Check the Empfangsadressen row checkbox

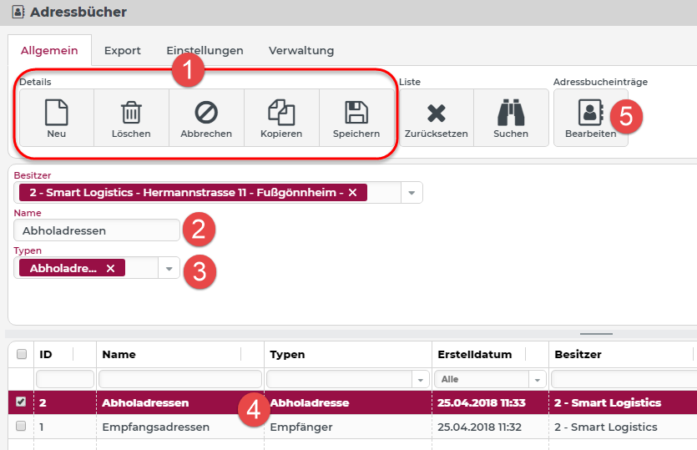(x=21, y=426)
